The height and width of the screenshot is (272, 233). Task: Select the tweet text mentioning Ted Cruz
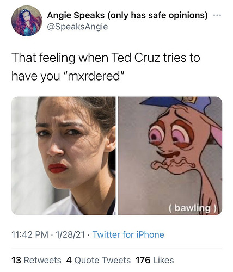[106, 67]
